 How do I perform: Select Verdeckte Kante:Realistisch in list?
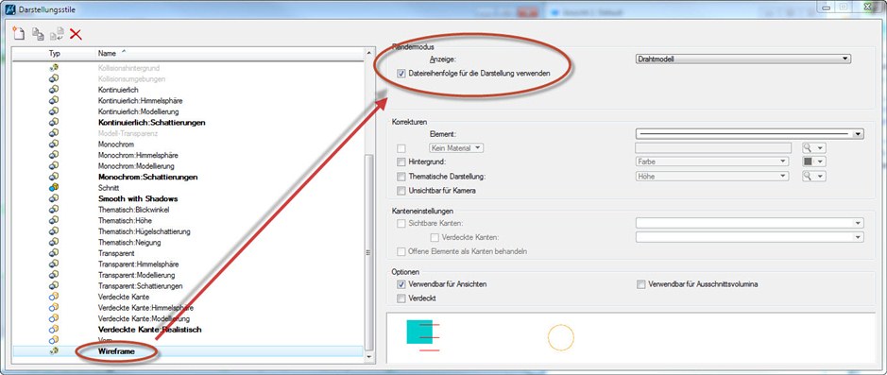[x=150, y=329]
